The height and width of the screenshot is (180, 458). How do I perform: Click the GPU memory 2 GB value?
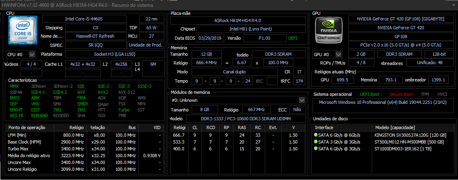point(361,54)
